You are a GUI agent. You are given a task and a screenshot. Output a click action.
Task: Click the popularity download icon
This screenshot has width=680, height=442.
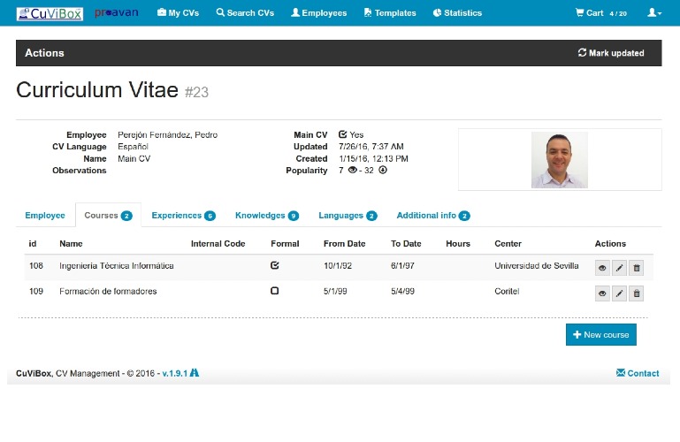pos(383,170)
